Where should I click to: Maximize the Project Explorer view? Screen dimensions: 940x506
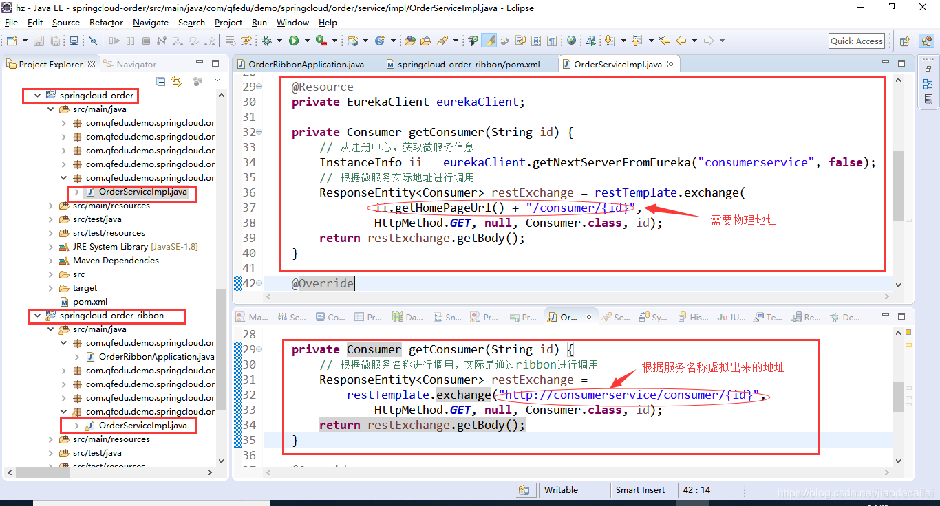[215, 63]
